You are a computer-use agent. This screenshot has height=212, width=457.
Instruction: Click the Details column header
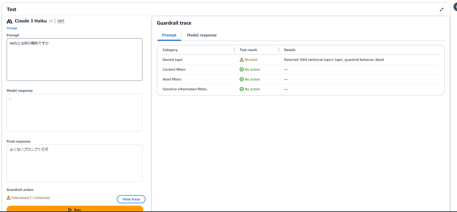click(x=290, y=50)
